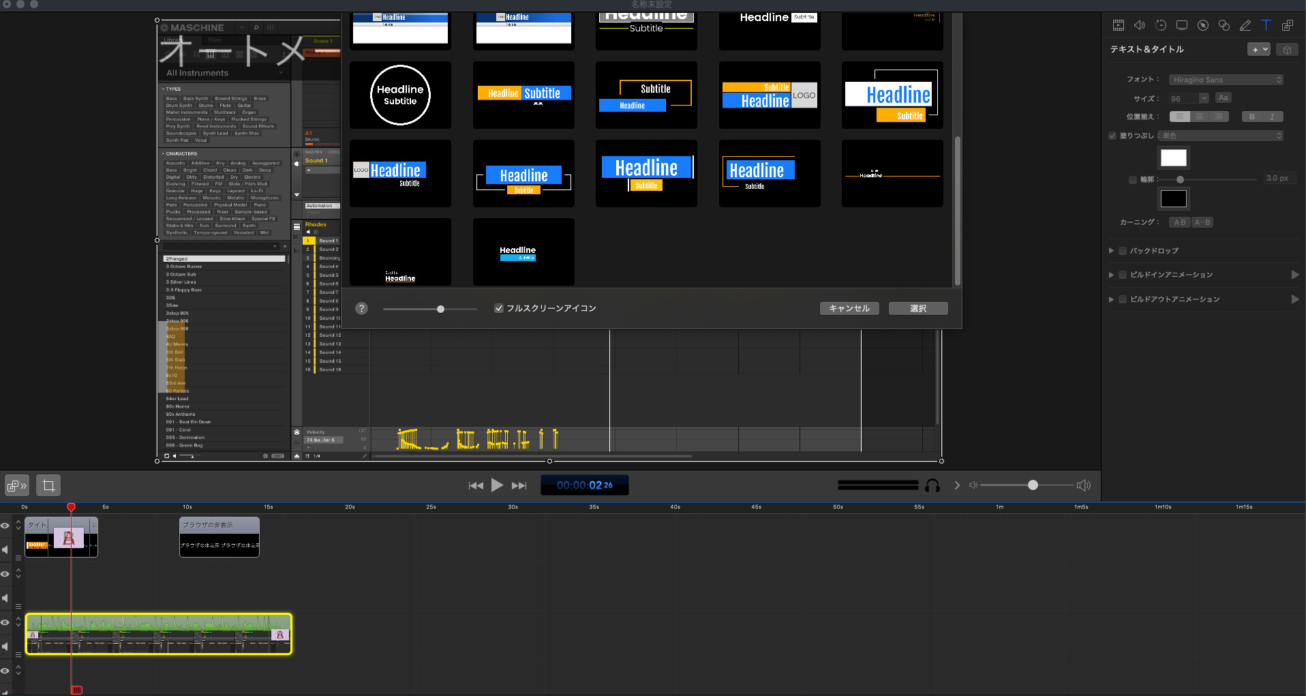Image resolution: width=1306 pixels, height=696 pixels.
Task: Select the circle Headline Subtitle template thumbnail
Action: [400, 95]
